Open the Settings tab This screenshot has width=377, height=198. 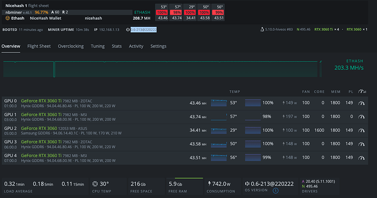pyautogui.click(x=158, y=46)
